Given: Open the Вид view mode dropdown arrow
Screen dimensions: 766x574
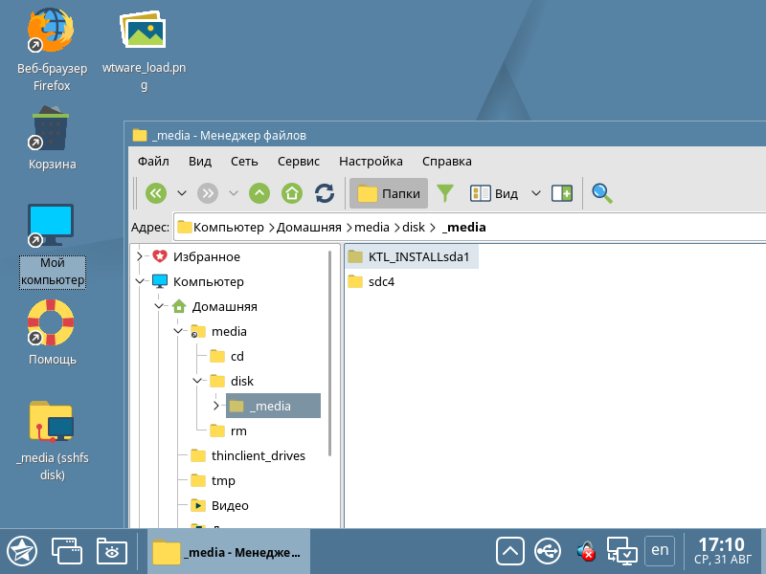Looking at the screenshot, I should 536,193.
